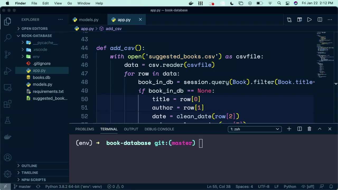338x190 pixels.
Task: Click the Ln 55, Col 38 indicator
Action: coord(219,187)
